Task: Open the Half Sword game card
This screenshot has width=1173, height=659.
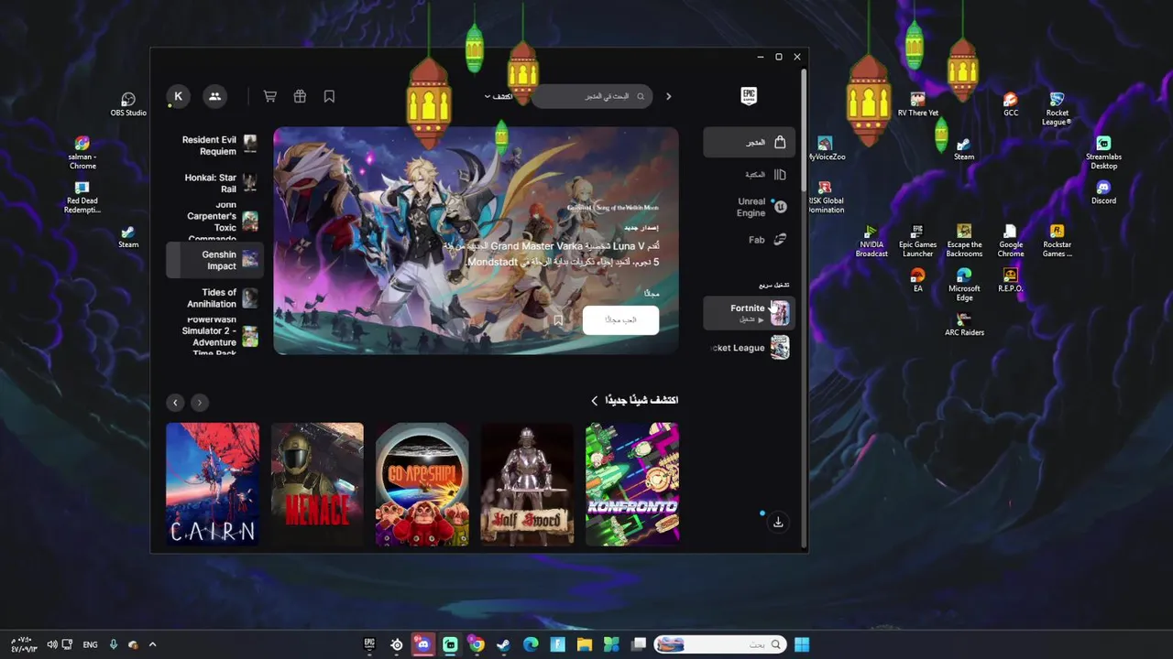Action: [527, 484]
